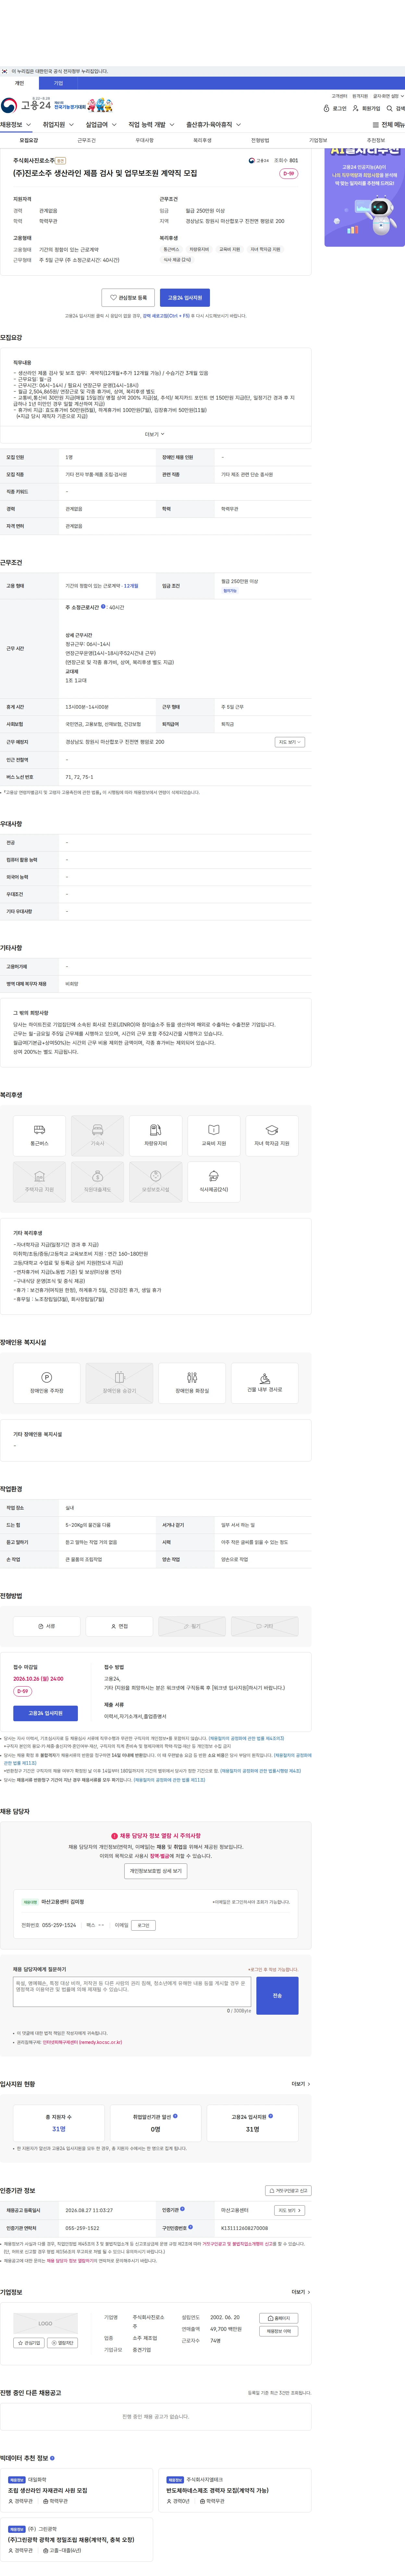This screenshot has height=2576, width=405.
Task: Open the (주)그린광학 recommended job posting
Action: pos(76,2539)
